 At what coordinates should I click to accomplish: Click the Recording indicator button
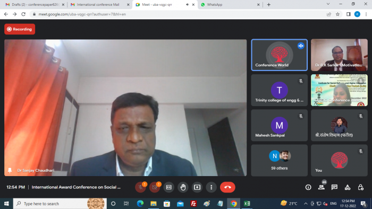pyautogui.click(x=20, y=29)
